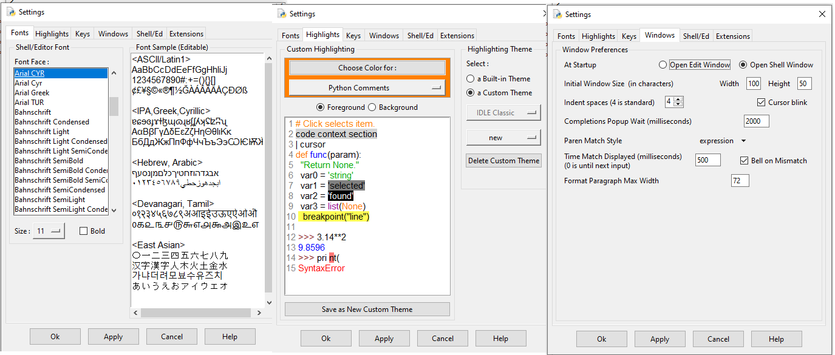Open Paren Match Style expression dropdown
Image resolution: width=835 pixels, height=355 pixels.
[x=723, y=141]
